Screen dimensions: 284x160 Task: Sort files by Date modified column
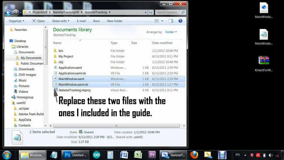162,43
